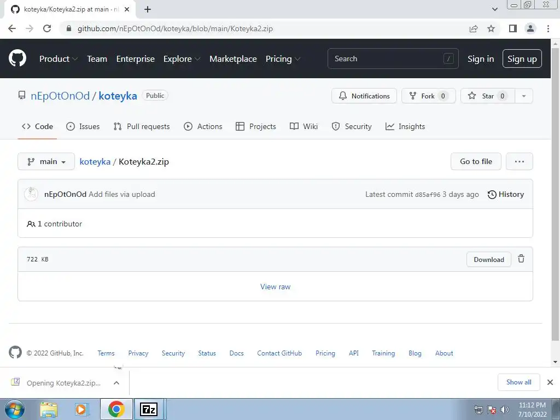Open the volume control in the system tray
This screenshot has height=420, width=560.
coord(505,410)
